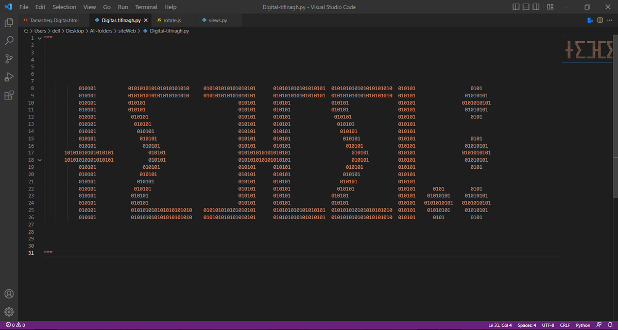This screenshot has height=330, width=618.
Task: Select the Python language mode
Action: click(583, 325)
